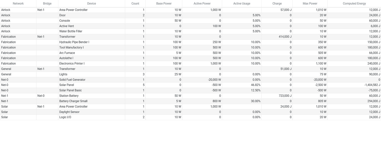The width and height of the screenshot is (381, 143).
Task: Sort by the Bridge column header
Action: (x=47, y=4)
